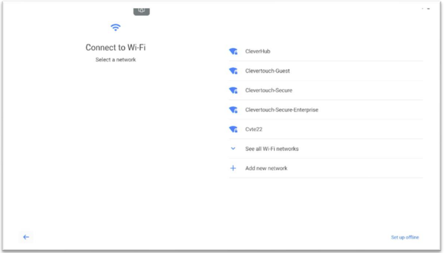
Task: Connect to Clevertouch-Secure network
Action: (x=326, y=90)
